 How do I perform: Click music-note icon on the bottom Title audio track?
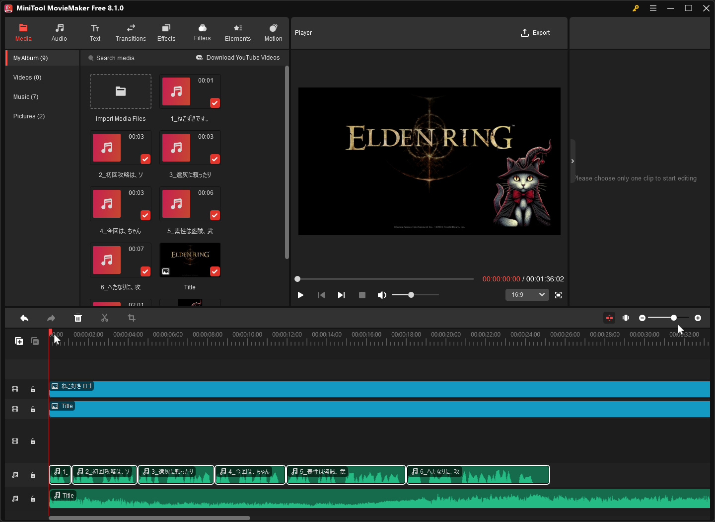tap(15, 499)
